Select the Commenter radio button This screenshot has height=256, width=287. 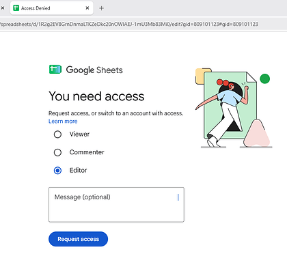[57, 152]
